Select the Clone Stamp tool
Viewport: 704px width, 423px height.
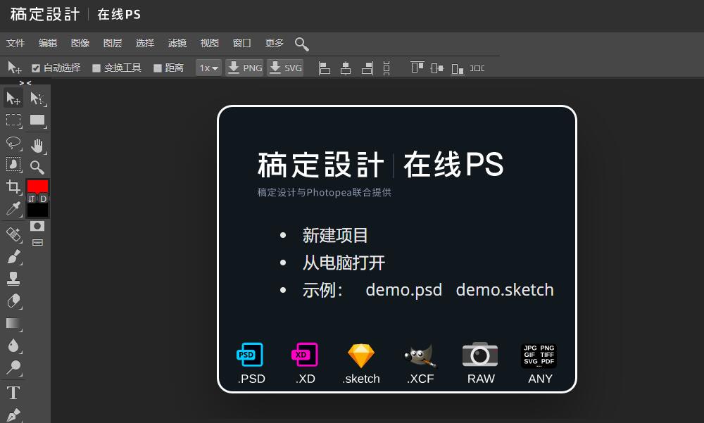13,279
